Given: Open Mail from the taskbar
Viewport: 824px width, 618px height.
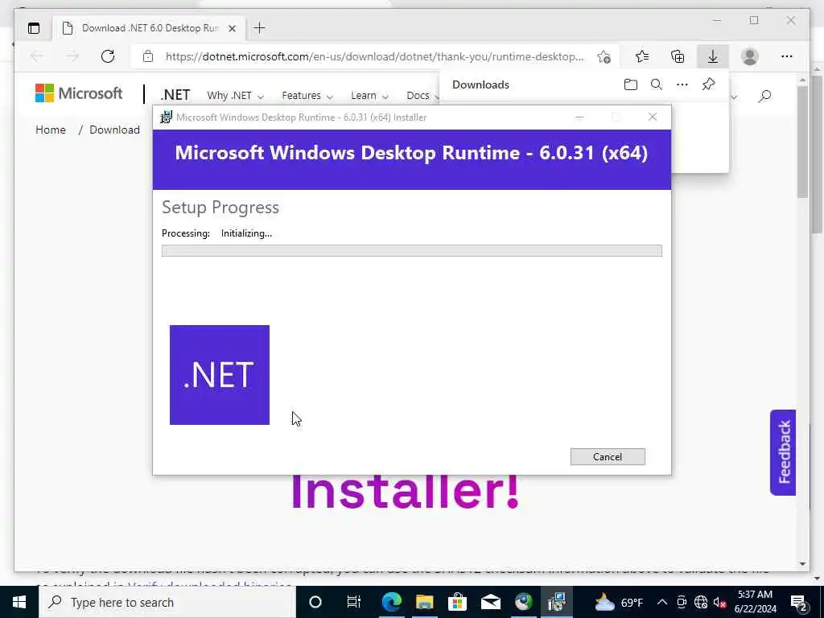Looking at the screenshot, I should [490, 602].
